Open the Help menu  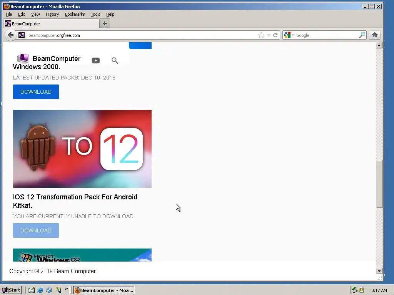click(x=110, y=14)
